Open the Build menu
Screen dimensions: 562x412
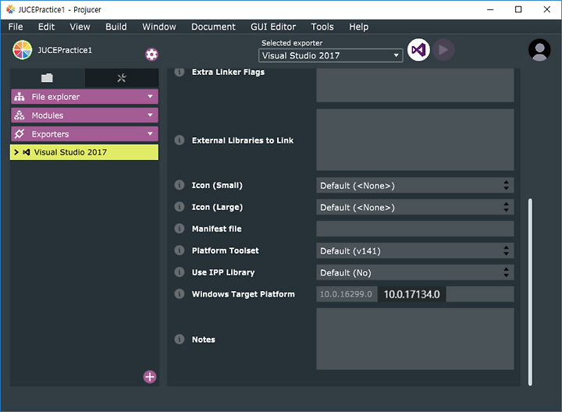[x=116, y=27]
